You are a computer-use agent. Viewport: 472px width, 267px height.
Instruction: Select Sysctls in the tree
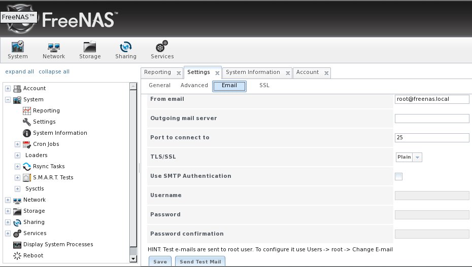(35, 188)
